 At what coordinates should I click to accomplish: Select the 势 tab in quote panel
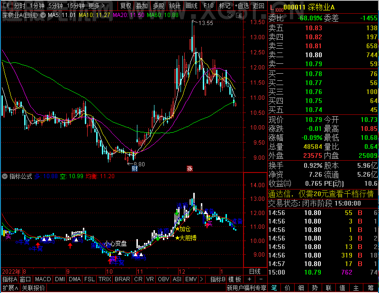point(315,288)
